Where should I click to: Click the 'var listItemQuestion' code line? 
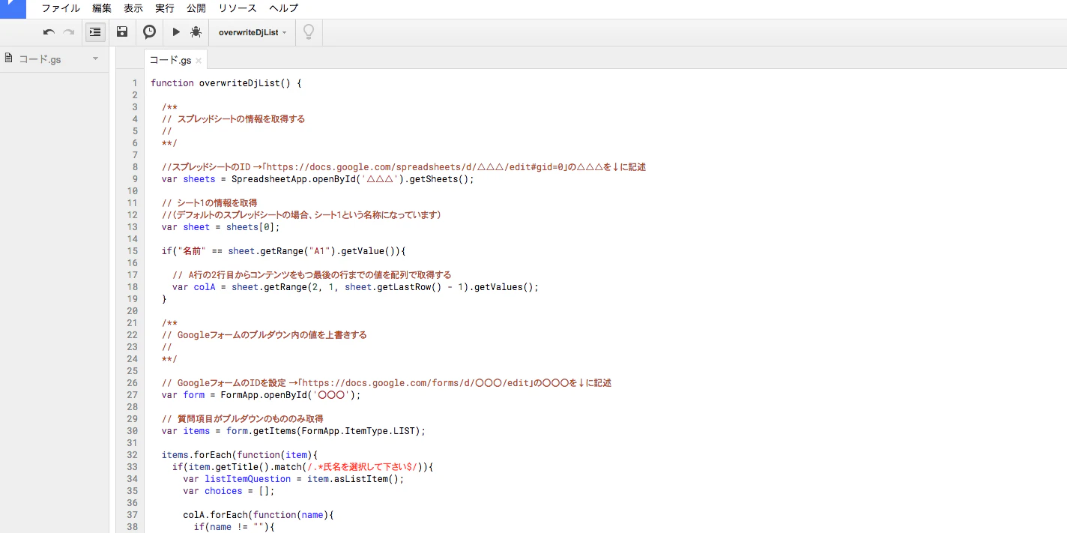click(x=293, y=479)
